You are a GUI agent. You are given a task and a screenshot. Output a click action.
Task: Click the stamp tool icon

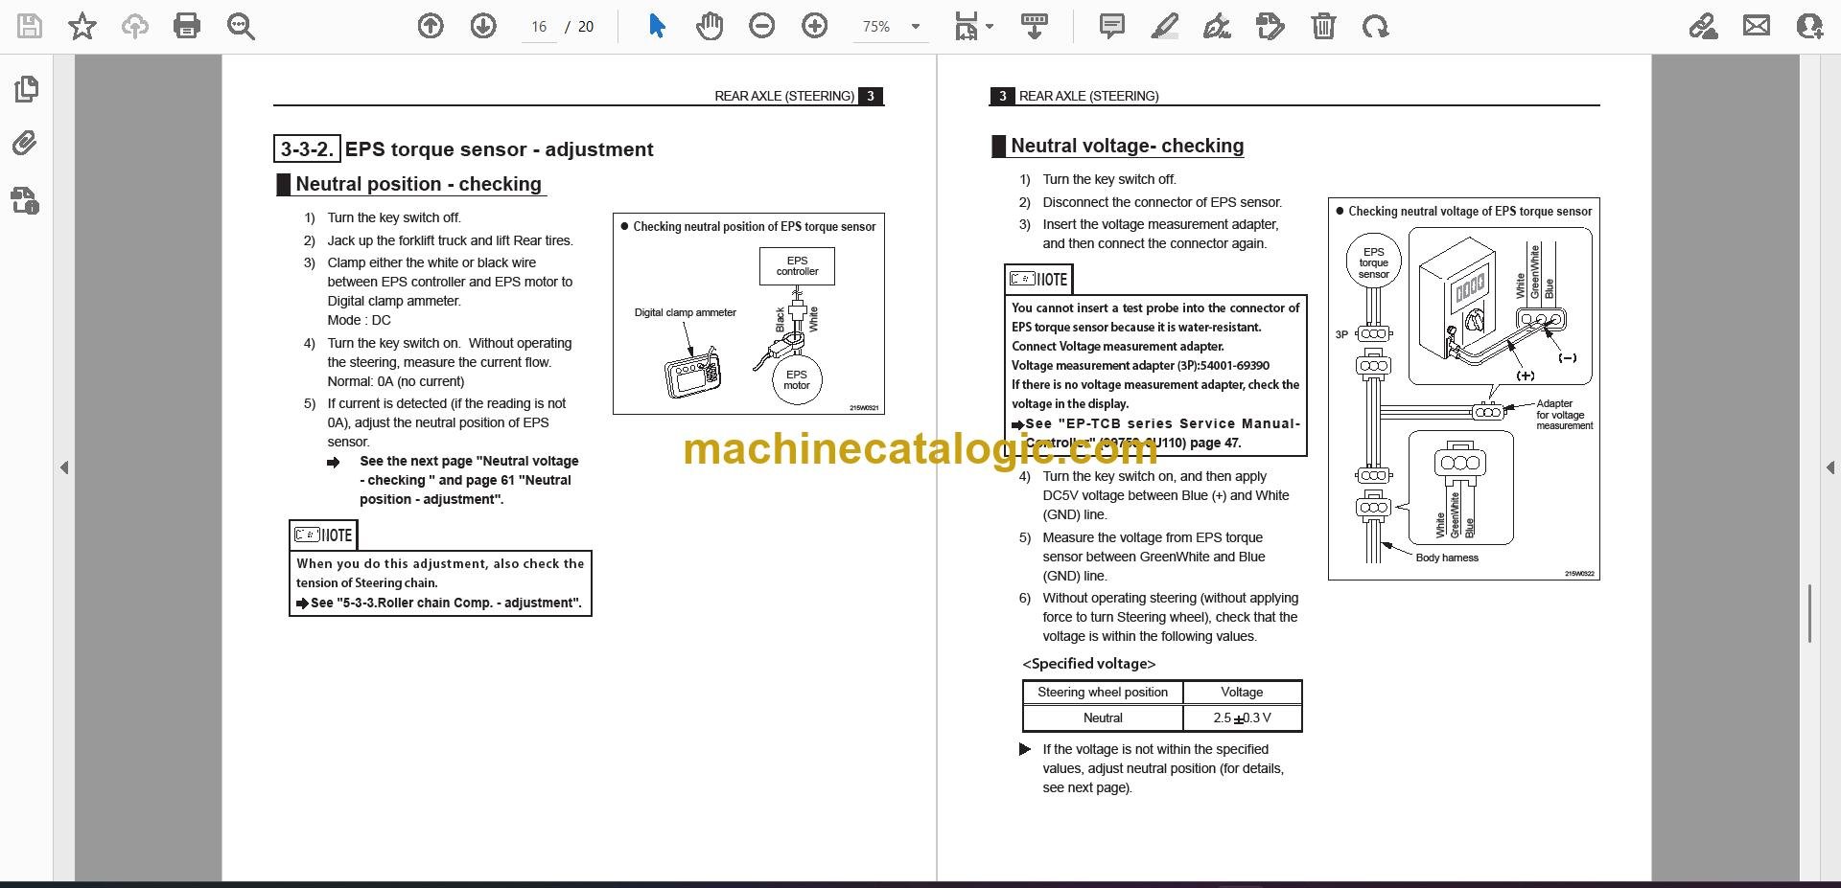(x=1270, y=26)
